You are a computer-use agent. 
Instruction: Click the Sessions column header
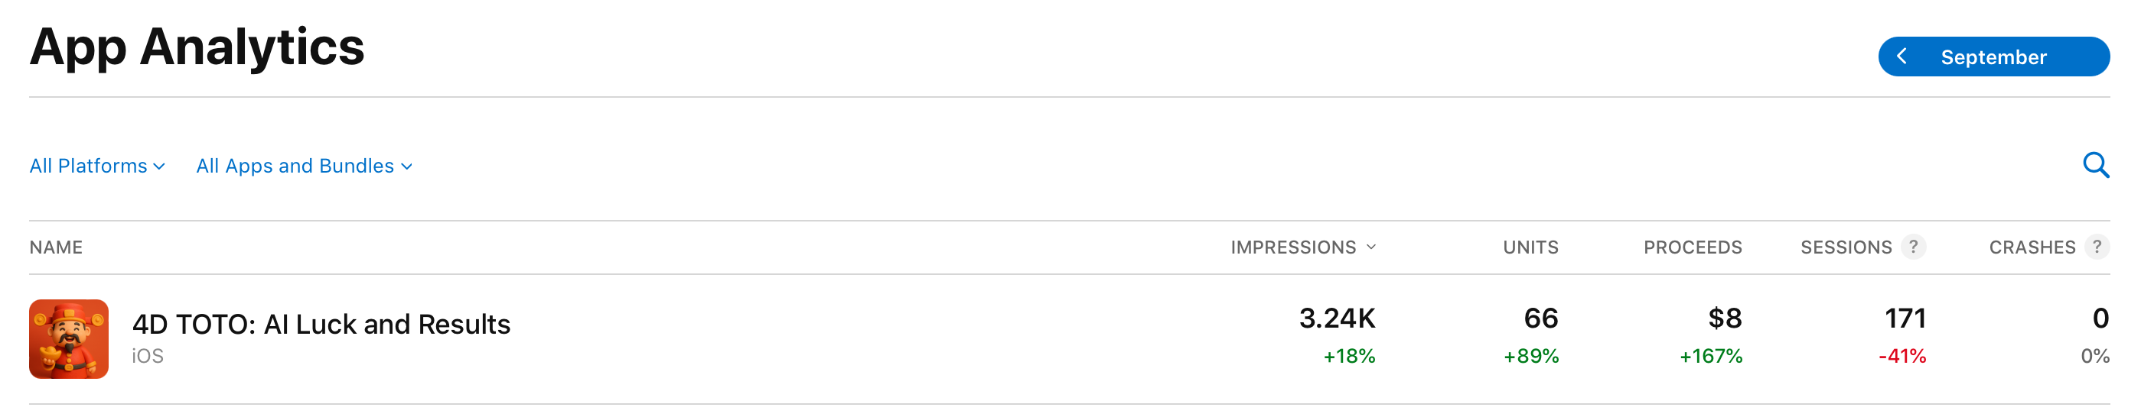point(1845,247)
